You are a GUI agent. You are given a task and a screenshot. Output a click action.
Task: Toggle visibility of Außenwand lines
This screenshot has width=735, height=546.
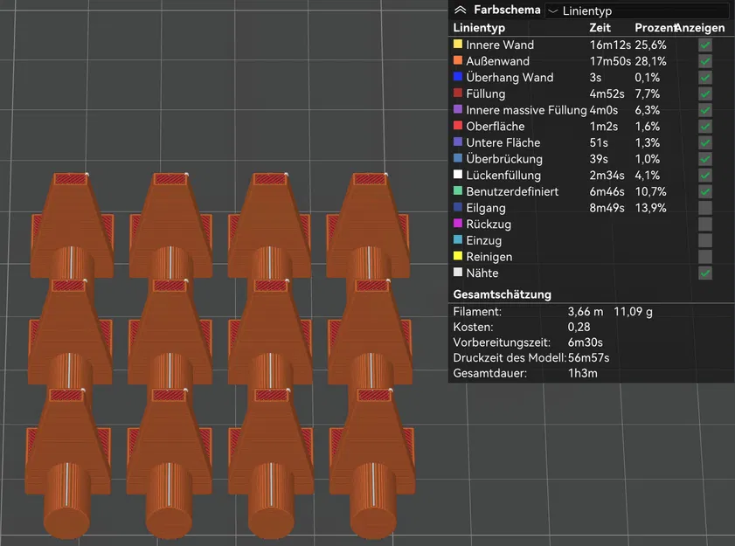tap(705, 61)
